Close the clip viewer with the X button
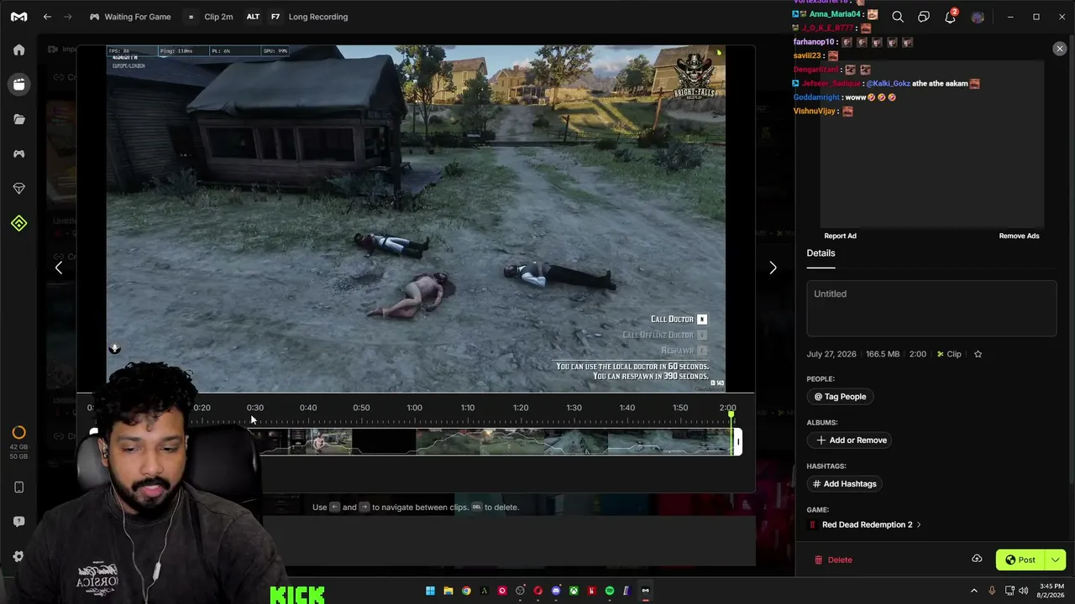 [x=1059, y=49]
